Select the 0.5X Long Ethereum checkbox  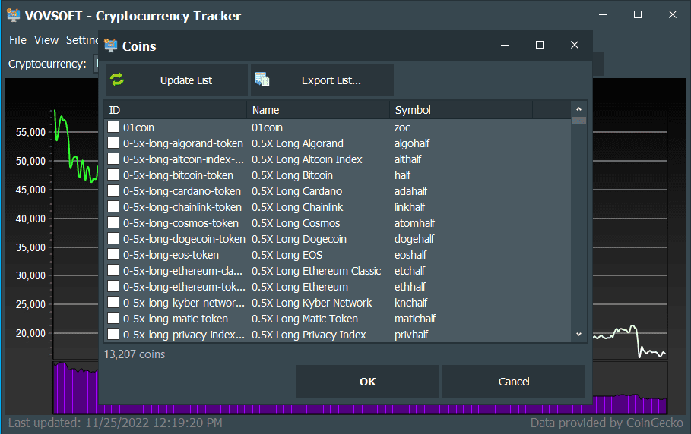[x=113, y=287]
